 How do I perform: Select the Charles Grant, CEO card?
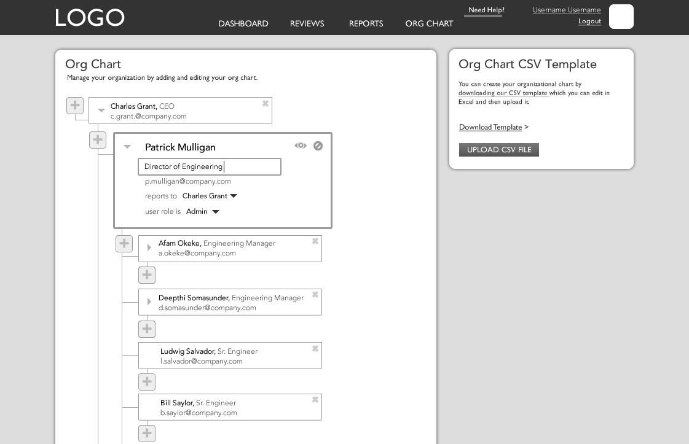pos(180,111)
